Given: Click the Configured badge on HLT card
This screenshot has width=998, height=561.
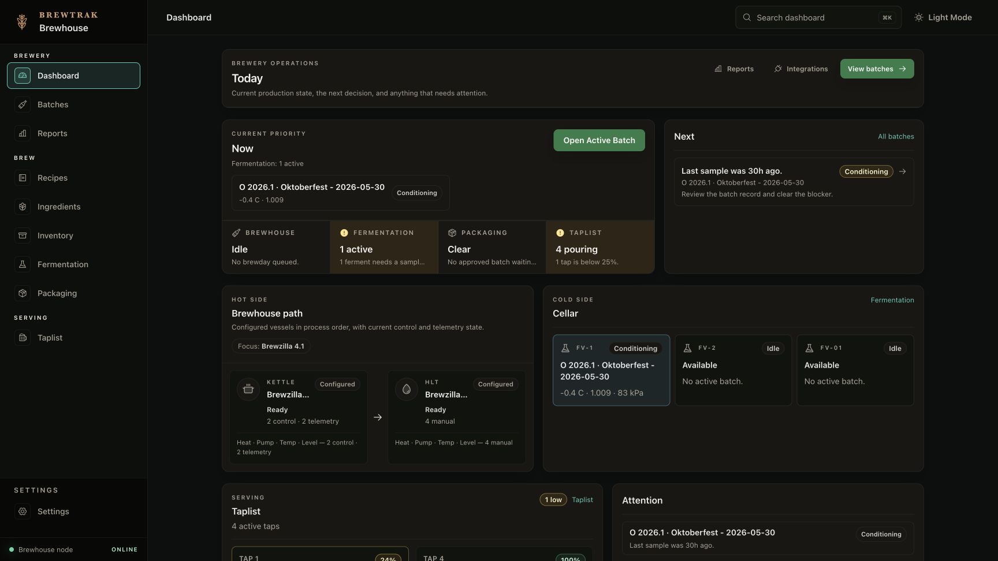Looking at the screenshot, I should tap(496, 384).
